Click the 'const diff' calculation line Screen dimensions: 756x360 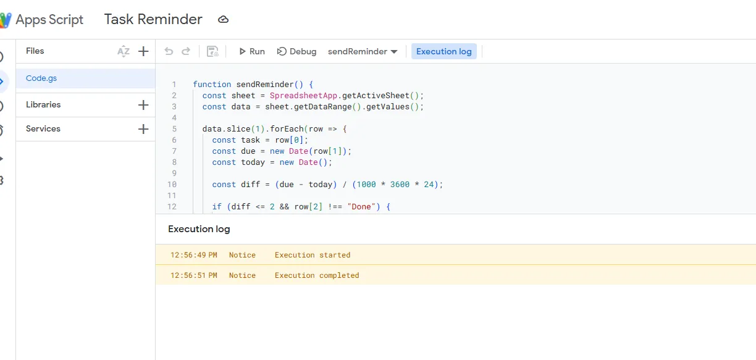[328, 184]
